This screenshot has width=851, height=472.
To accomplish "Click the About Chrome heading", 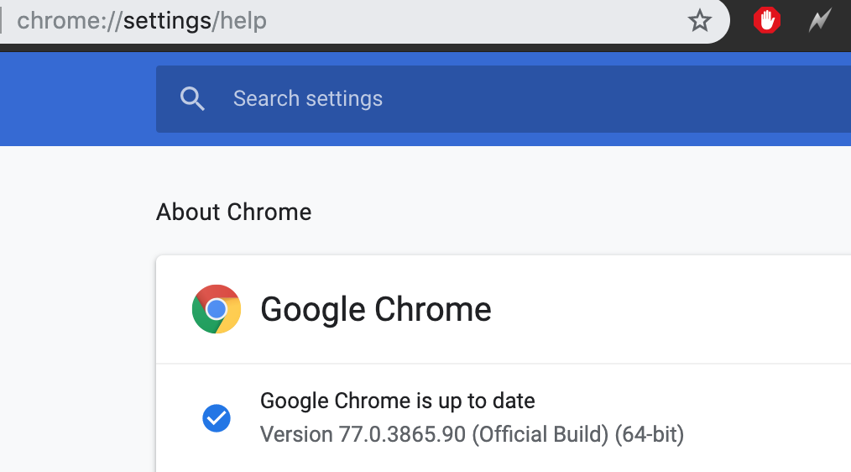I will click(233, 212).
